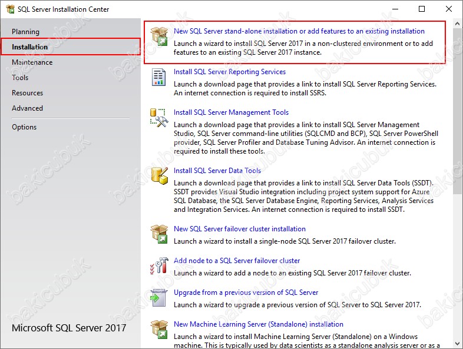Viewport: 463px width, 349px height.
Task: Switch to the Maintenance section
Action: click(32, 62)
